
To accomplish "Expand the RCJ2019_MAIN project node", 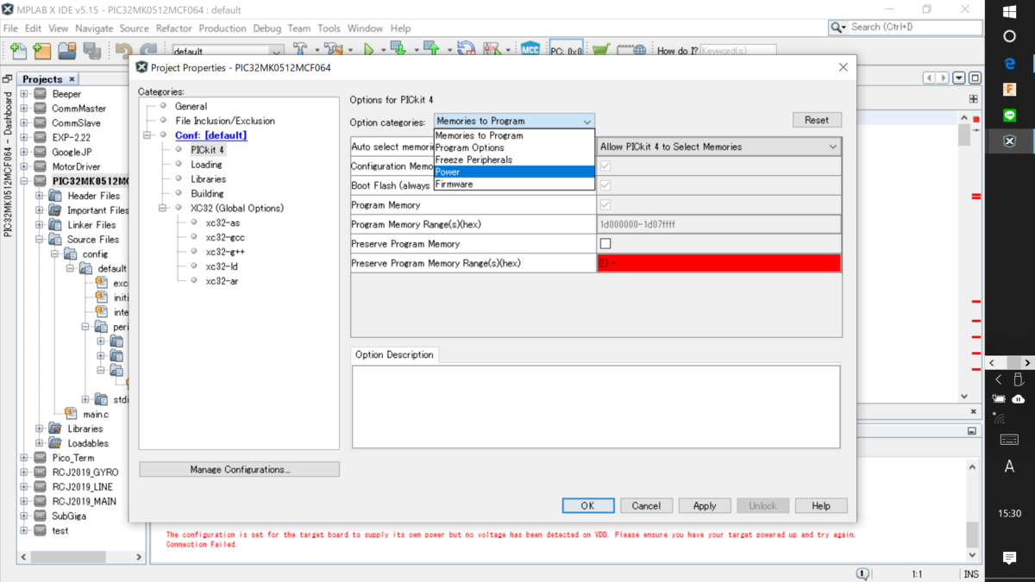I will click(24, 501).
